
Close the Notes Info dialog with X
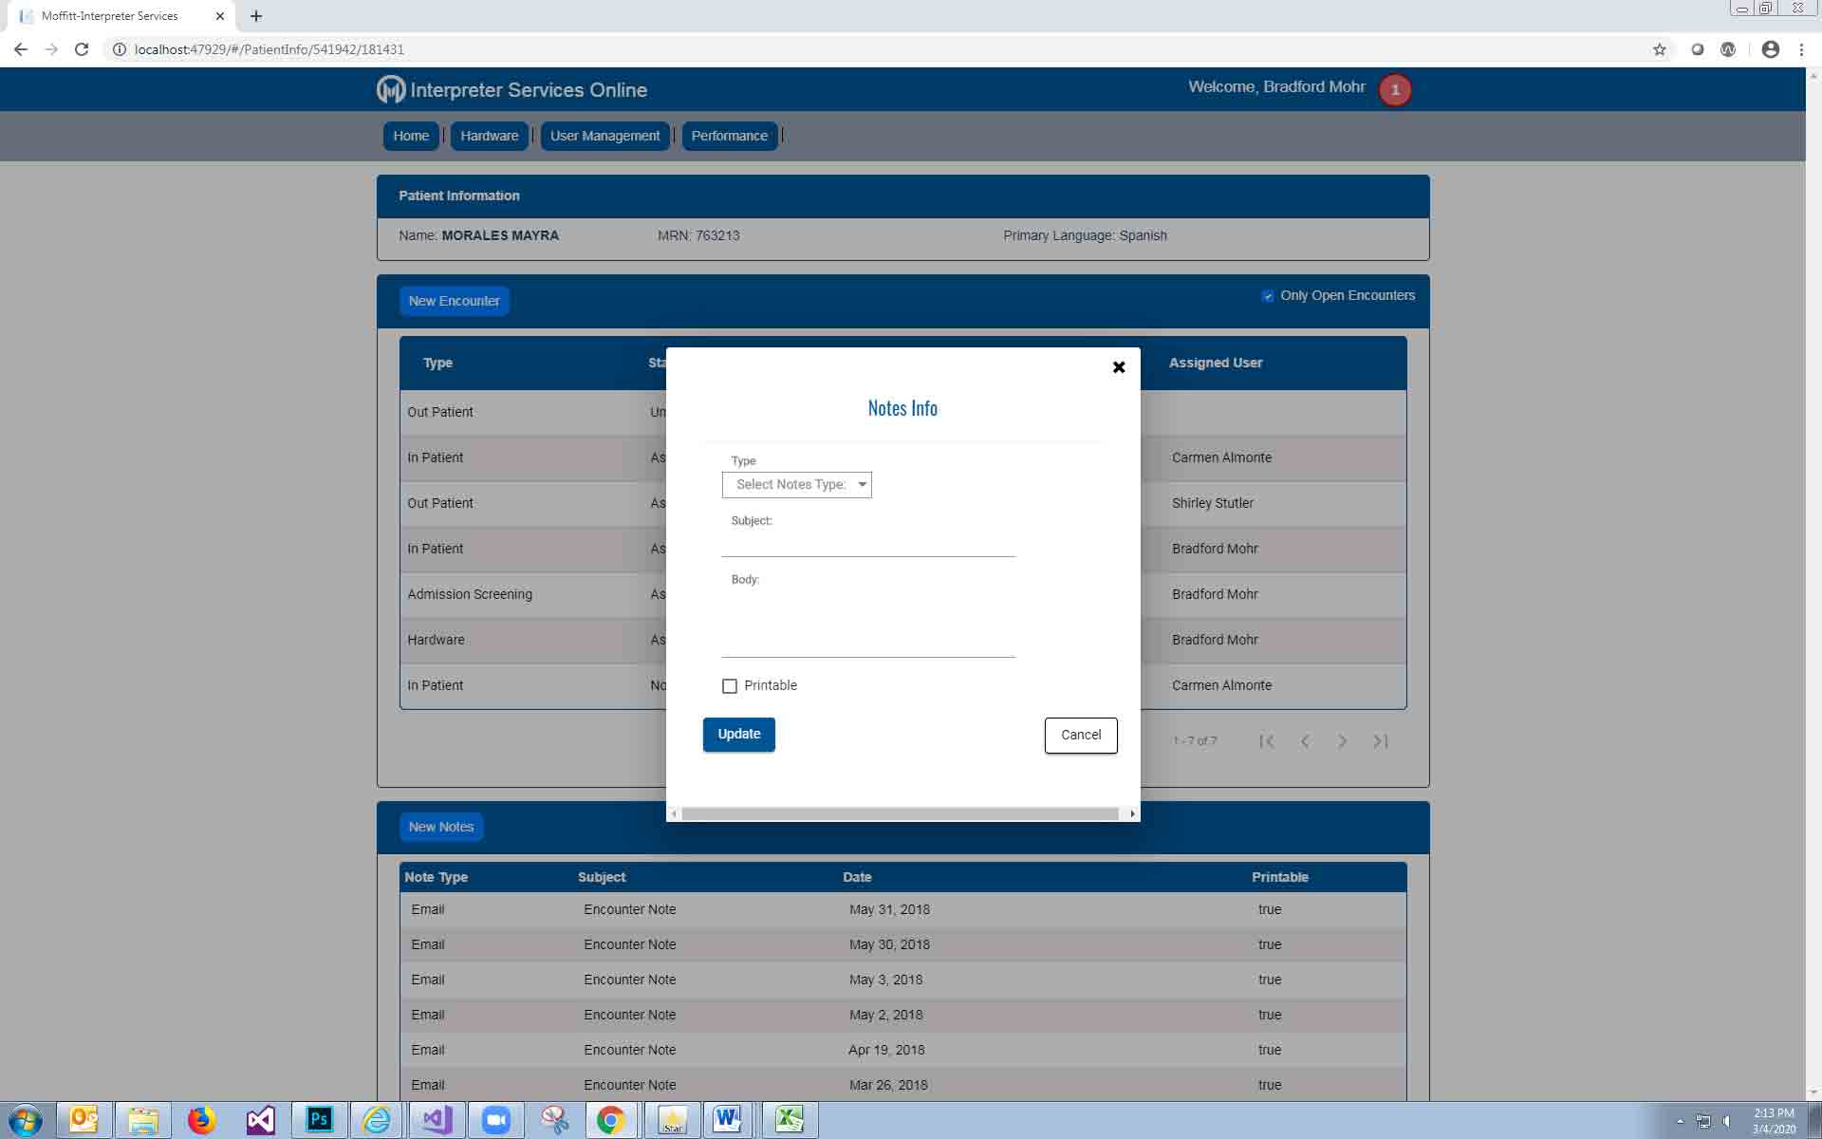tap(1119, 367)
